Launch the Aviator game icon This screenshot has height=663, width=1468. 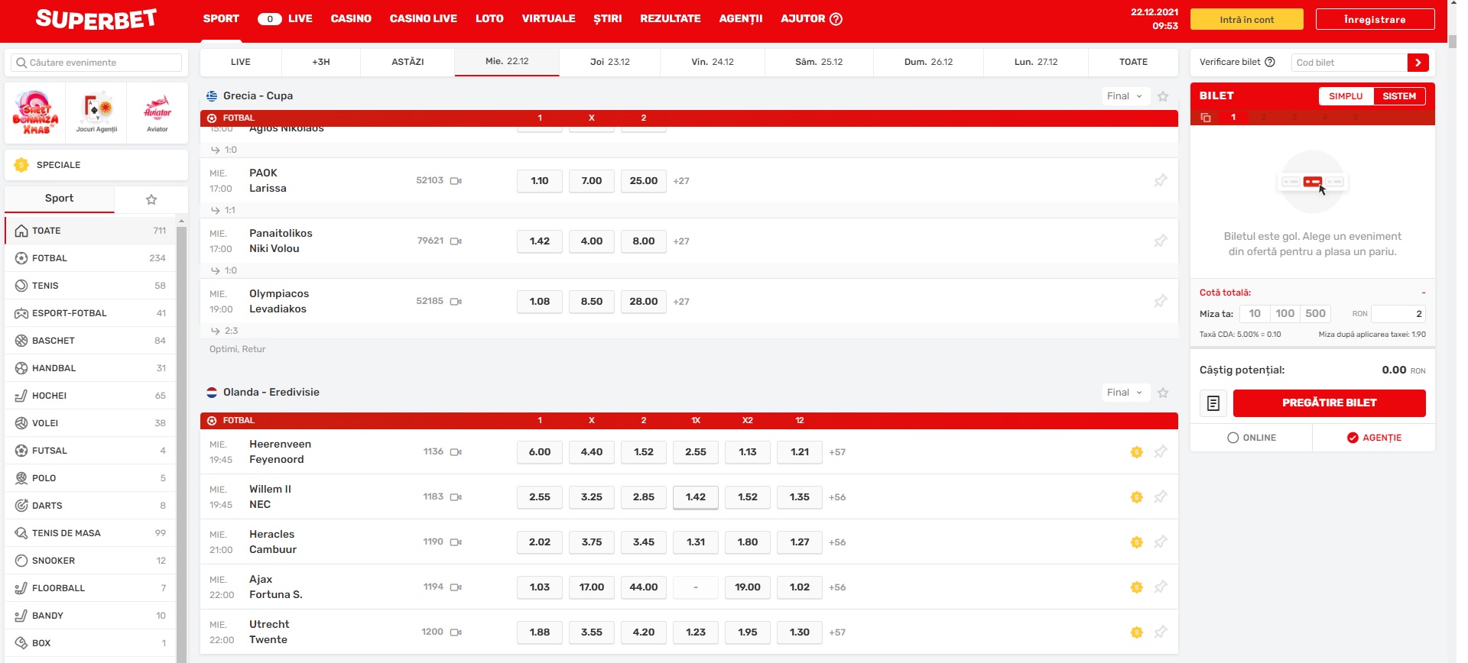pyautogui.click(x=158, y=112)
